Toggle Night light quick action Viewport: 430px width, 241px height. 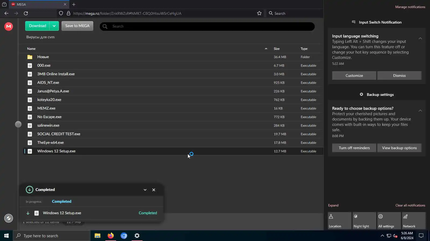pyautogui.click(x=364, y=221)
